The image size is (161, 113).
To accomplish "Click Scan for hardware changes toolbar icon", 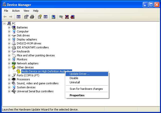I will (x=53, y=17).
